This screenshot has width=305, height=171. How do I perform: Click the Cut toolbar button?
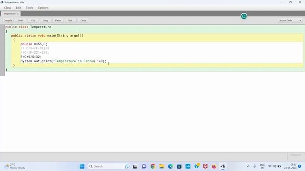click(x=33, y=20)
